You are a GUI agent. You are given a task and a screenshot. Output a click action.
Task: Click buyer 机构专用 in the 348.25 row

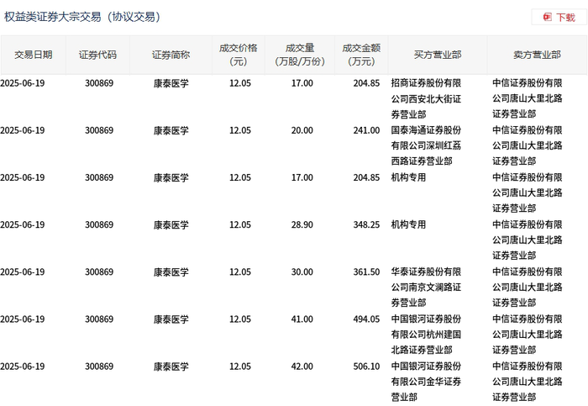(x=408, y=224)
